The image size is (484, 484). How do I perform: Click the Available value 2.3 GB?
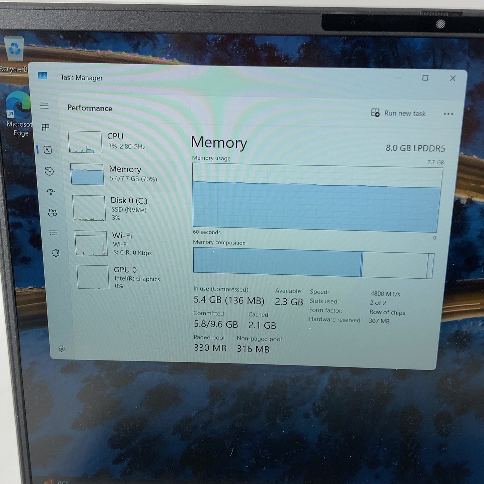tap(289, 302)
